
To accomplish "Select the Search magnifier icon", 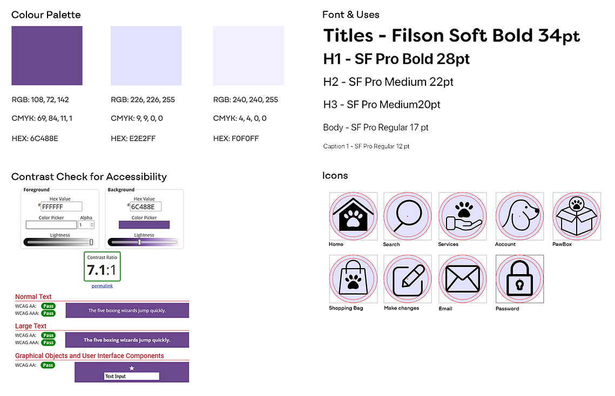I will (408, 216).
